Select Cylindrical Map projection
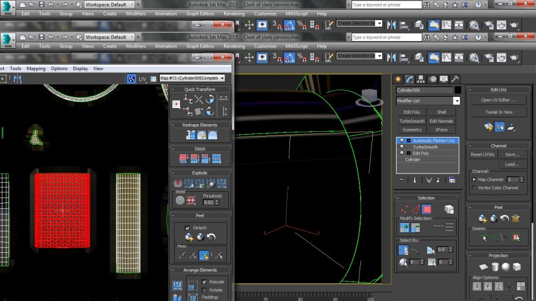Image resolution: width=536 pixels, height=301 pixels. click(x=495, y=267)
